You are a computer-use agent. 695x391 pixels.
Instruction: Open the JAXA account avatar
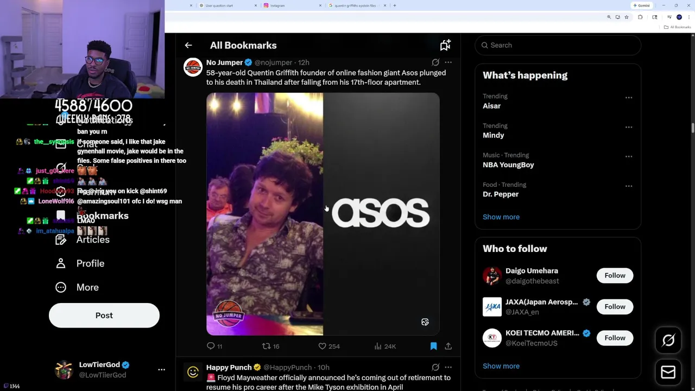pyautogui.click(x=492, y=307)
